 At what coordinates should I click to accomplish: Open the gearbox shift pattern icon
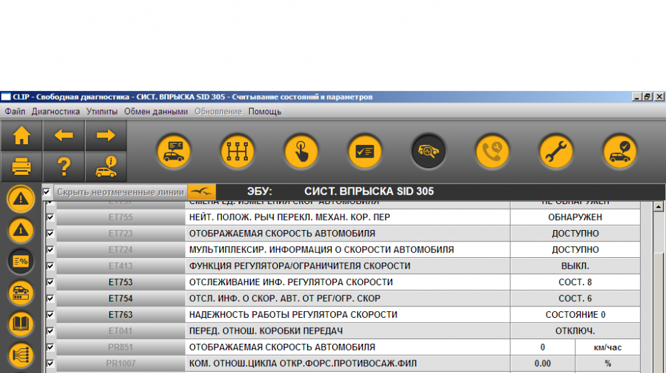[238, 152]
